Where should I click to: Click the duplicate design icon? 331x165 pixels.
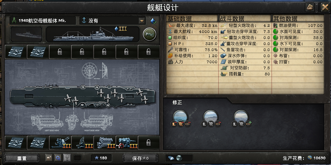click(x=49, y=158)
